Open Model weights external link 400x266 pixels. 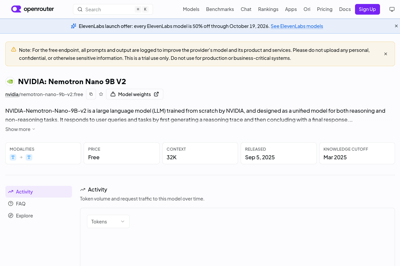coord(135,94)
